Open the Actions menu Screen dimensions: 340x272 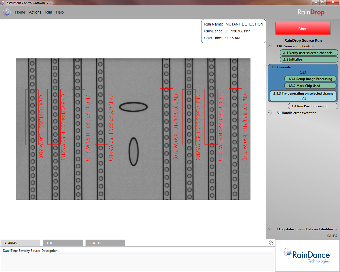35,12
